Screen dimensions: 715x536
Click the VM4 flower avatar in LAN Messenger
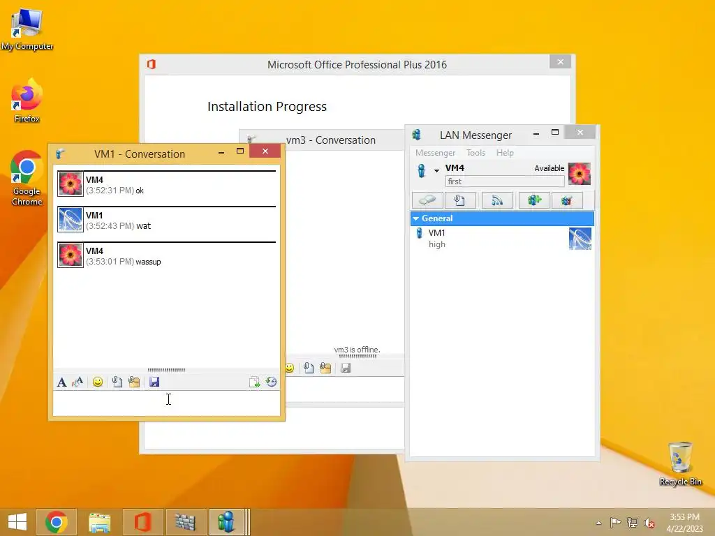pos(580,174)
